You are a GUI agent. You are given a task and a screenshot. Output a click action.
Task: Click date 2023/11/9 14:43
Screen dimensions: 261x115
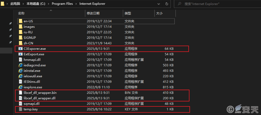[99, 43]
